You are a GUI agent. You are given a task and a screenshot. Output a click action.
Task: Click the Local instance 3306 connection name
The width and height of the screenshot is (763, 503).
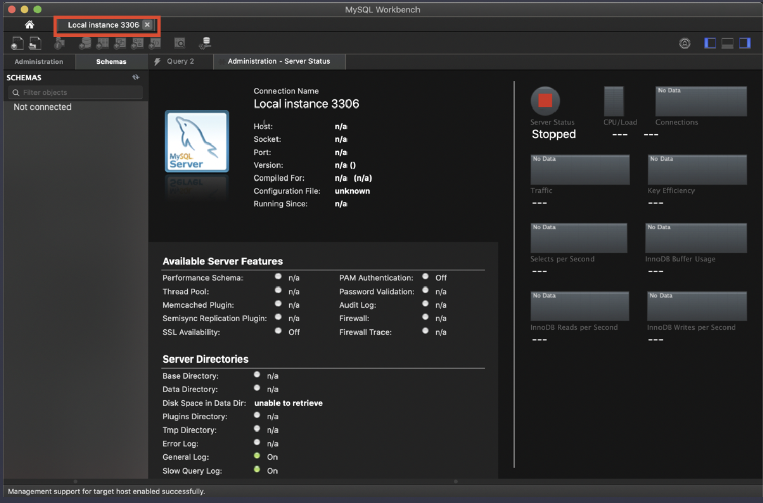306,104
